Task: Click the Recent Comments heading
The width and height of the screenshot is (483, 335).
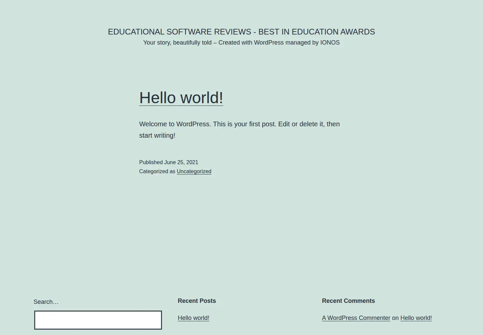Action: (348, 301)
